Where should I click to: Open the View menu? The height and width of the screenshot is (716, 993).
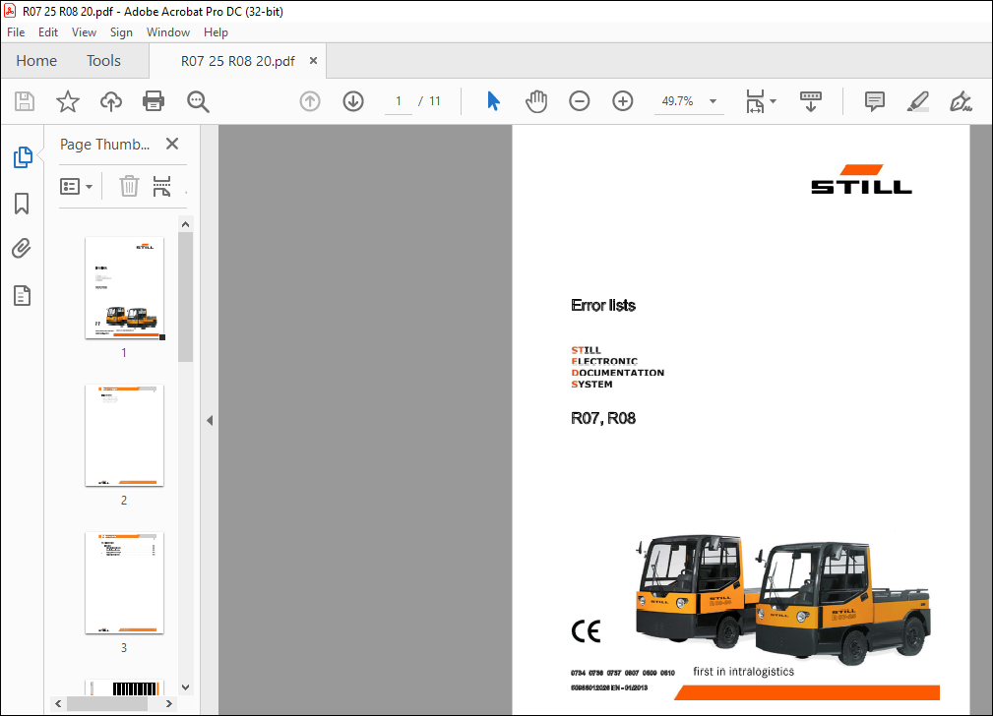[84, 32]
